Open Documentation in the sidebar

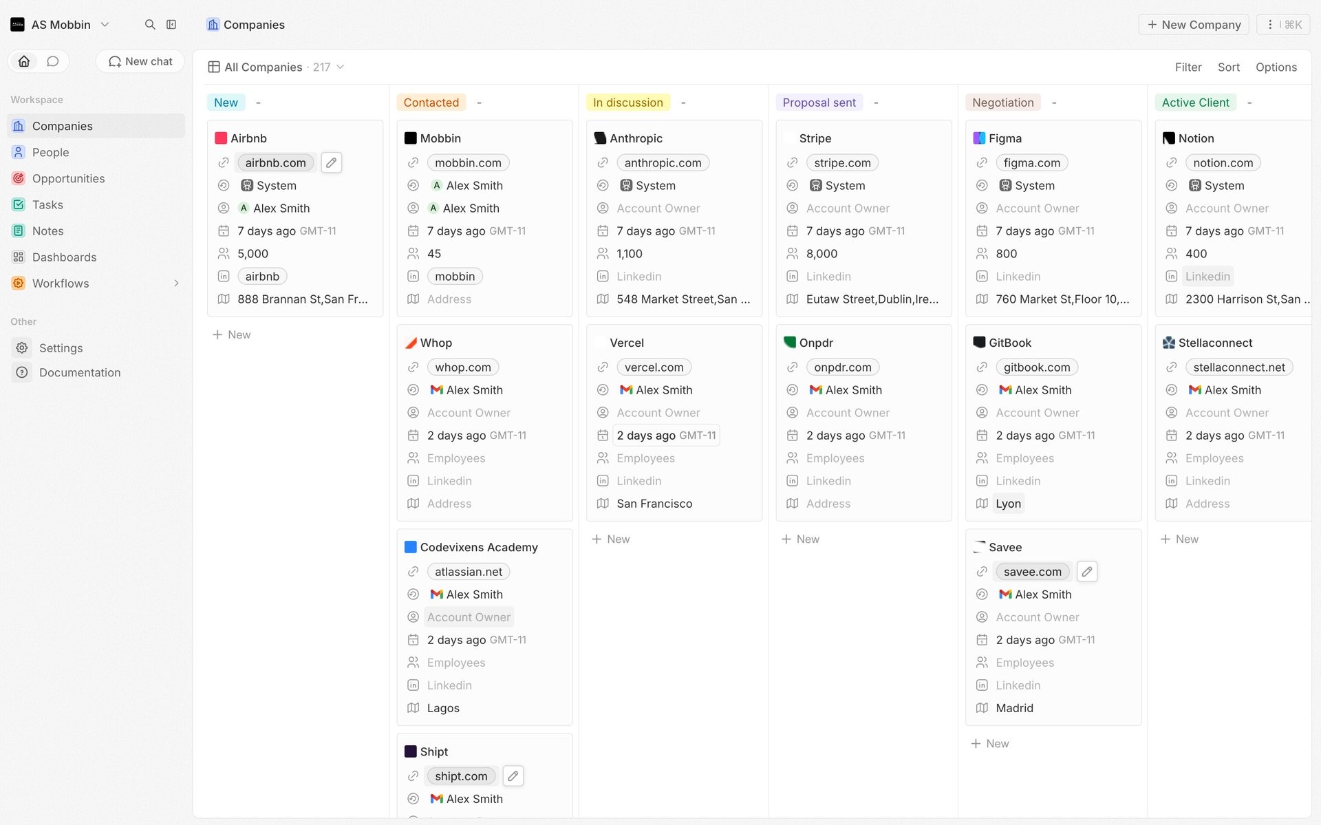[x=96, y=372]
